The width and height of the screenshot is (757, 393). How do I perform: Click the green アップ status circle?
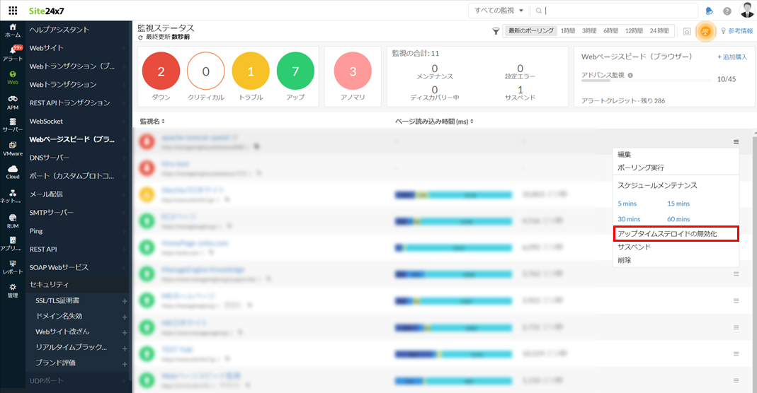tap(295, 71)
